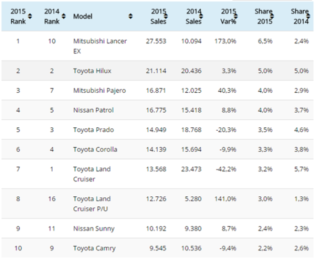Screen dimensions: 315x258
Task: Select the 3,7% share cell
Action: click(x=301, y=110)
